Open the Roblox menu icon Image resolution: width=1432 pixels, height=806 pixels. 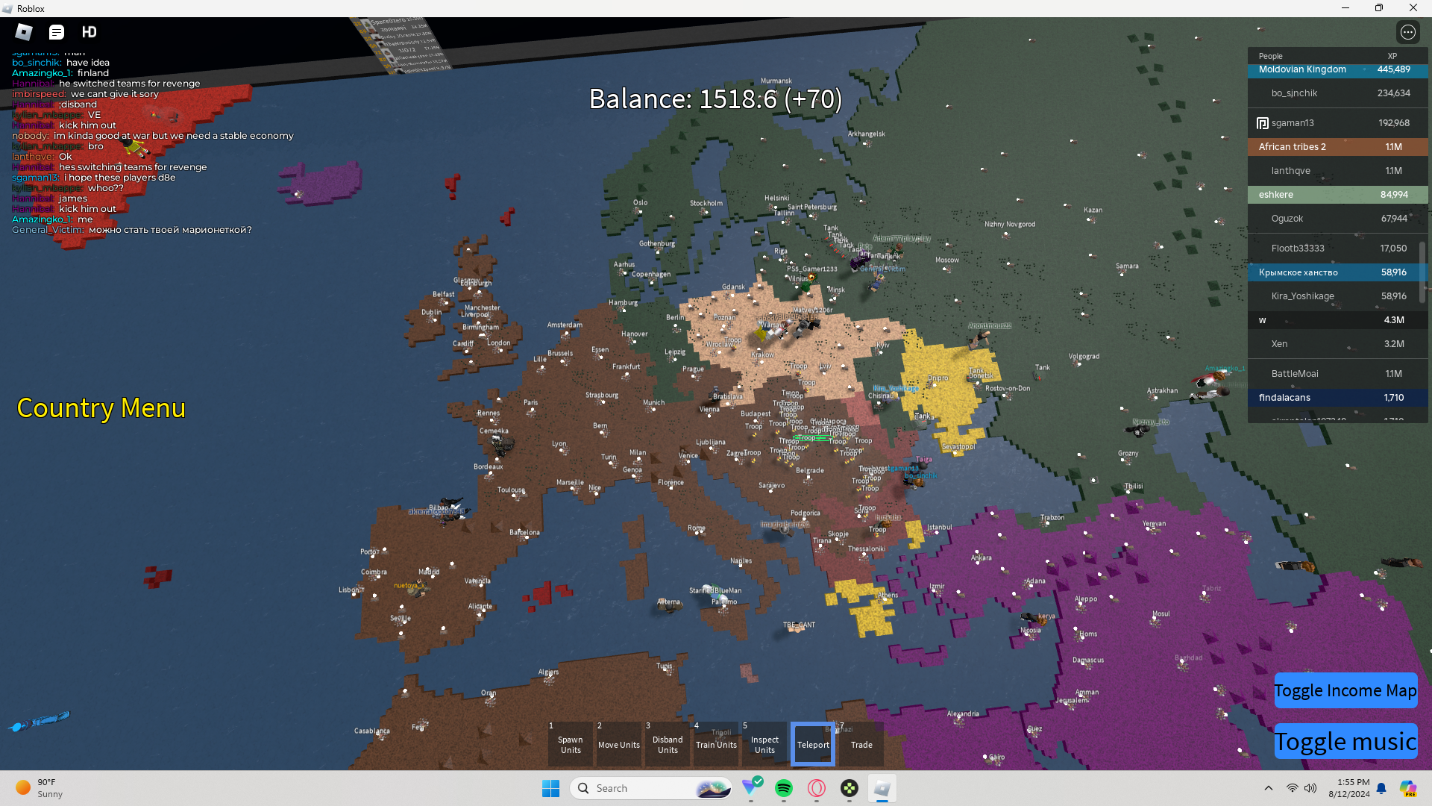coord(24,32)
